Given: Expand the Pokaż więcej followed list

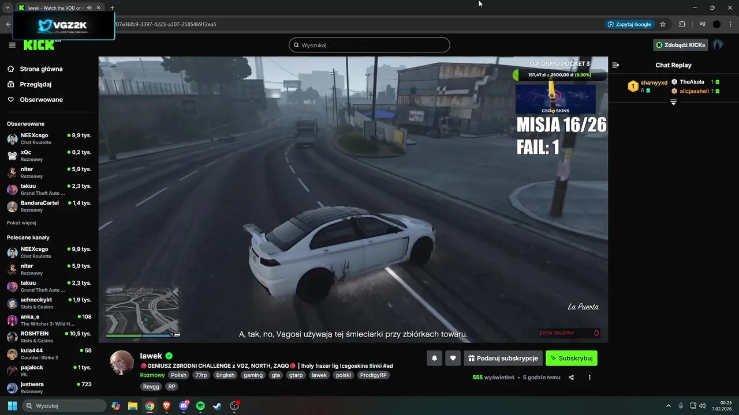Looking at the screenshot, I should [x=21, y=222].
